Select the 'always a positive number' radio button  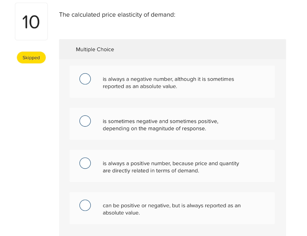tap(85, 163)
